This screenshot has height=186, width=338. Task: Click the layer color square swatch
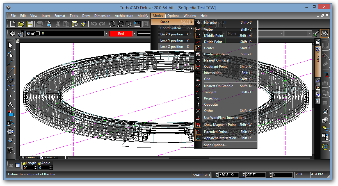tap(37, 33)
